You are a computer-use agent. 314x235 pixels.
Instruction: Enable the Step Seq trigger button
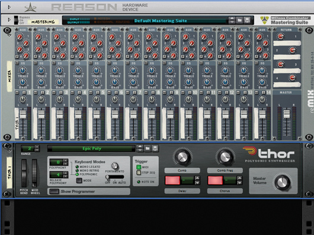point(139,172)
